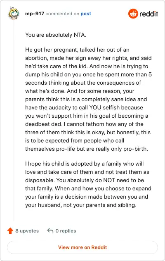Click the "You are absolutely NTA." line
The height and width of the screenshot is (261, 165).
(56, 35)
